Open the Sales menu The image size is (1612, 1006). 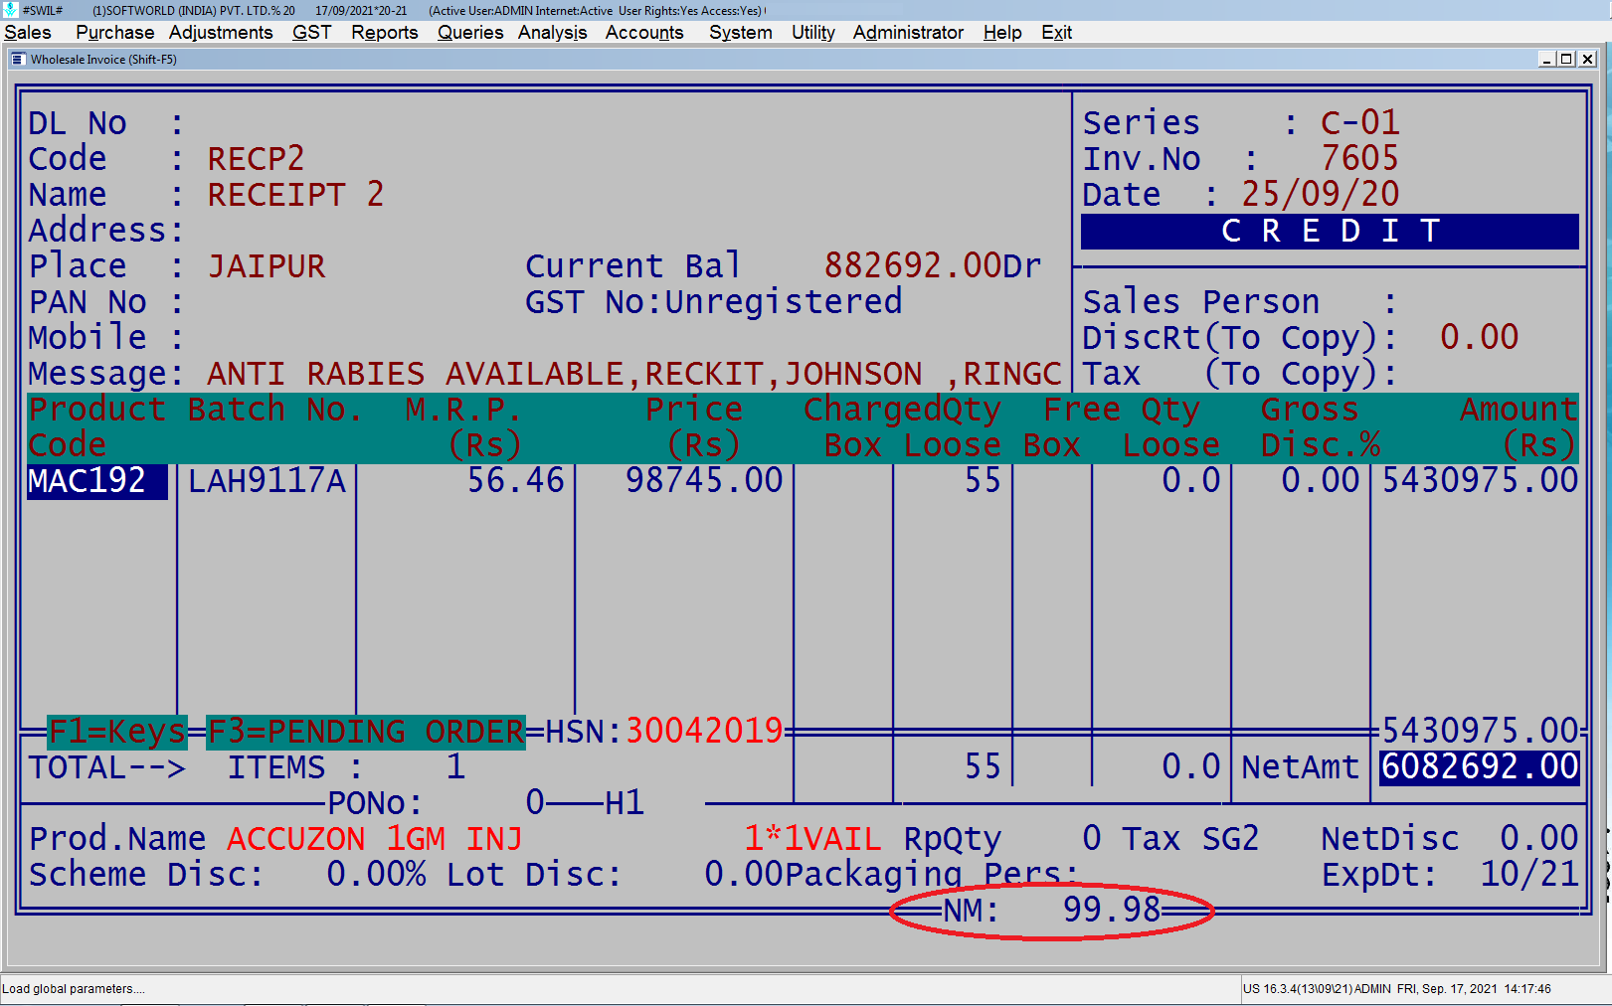[x=28, y=33]
